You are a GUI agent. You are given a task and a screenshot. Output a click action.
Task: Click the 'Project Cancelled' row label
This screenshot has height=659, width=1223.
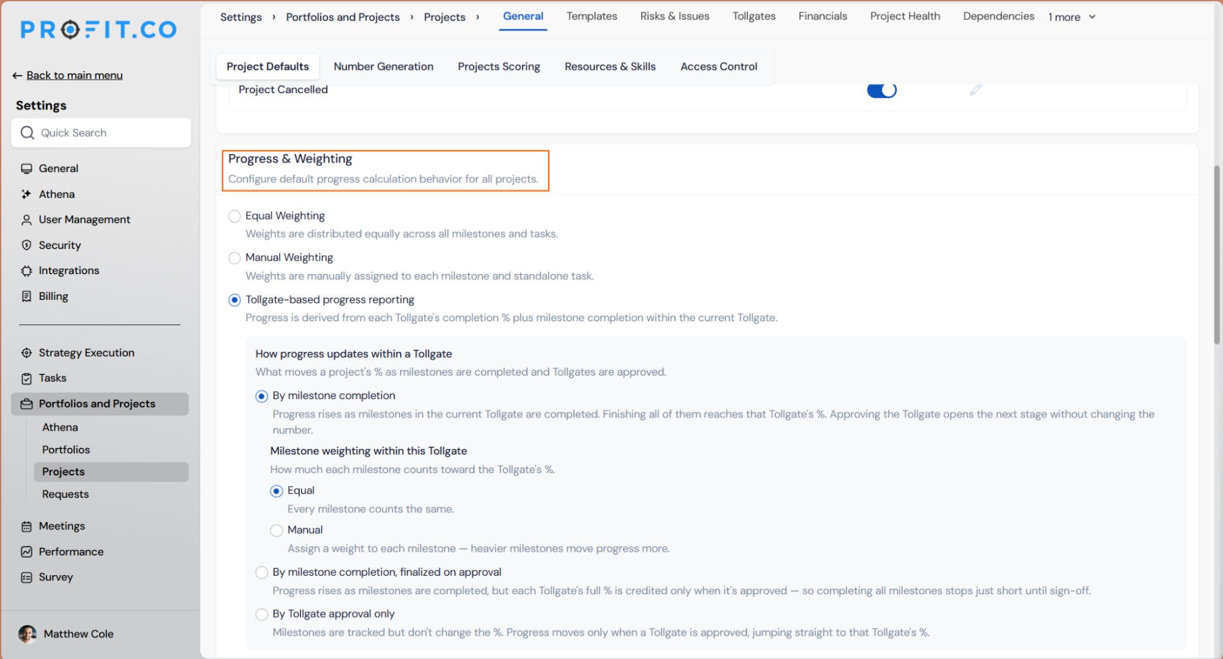coord(283,90)
